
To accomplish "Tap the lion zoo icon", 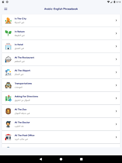I will tap(8, 111).
